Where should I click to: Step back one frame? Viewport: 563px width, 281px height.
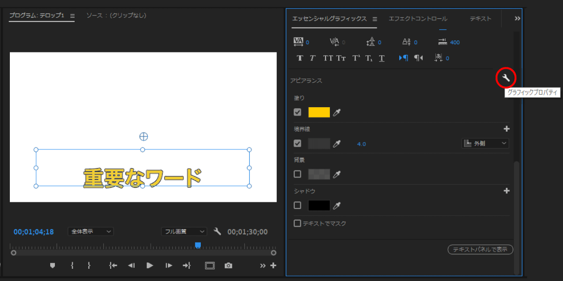click(131, 266)
